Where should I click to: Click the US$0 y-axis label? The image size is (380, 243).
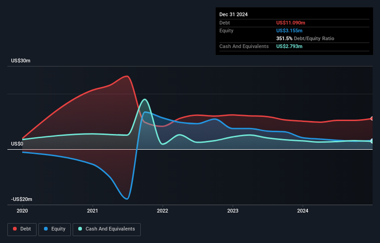[17, 144]
